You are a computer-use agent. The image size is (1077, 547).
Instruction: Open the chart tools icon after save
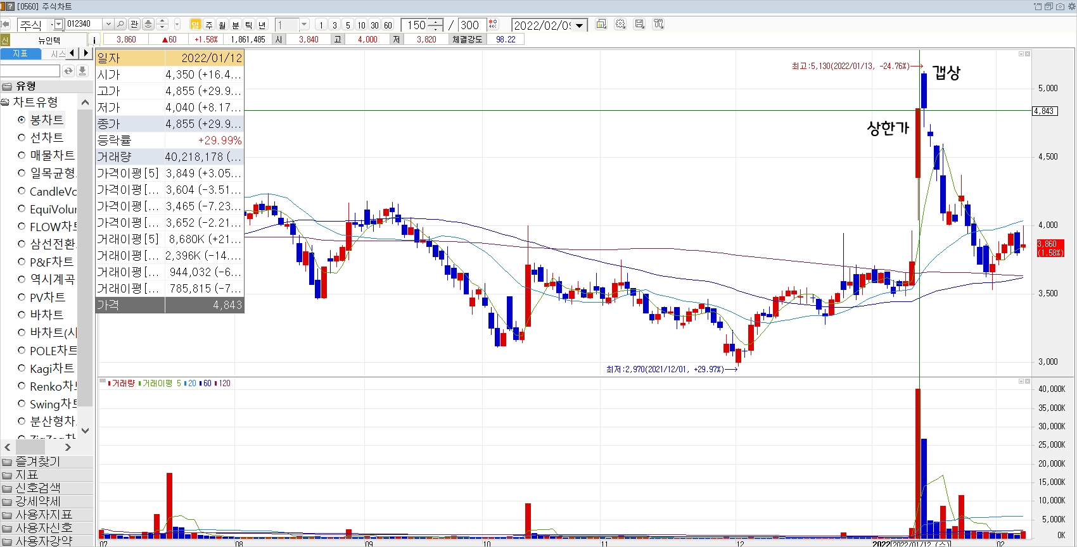[659, 24]
